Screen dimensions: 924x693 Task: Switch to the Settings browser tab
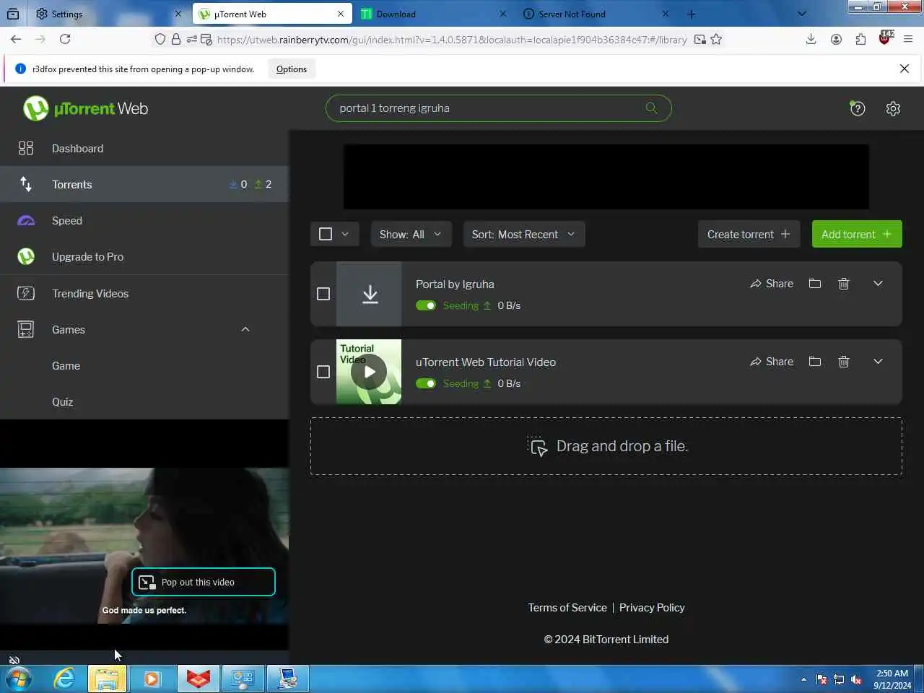[108, 14]
